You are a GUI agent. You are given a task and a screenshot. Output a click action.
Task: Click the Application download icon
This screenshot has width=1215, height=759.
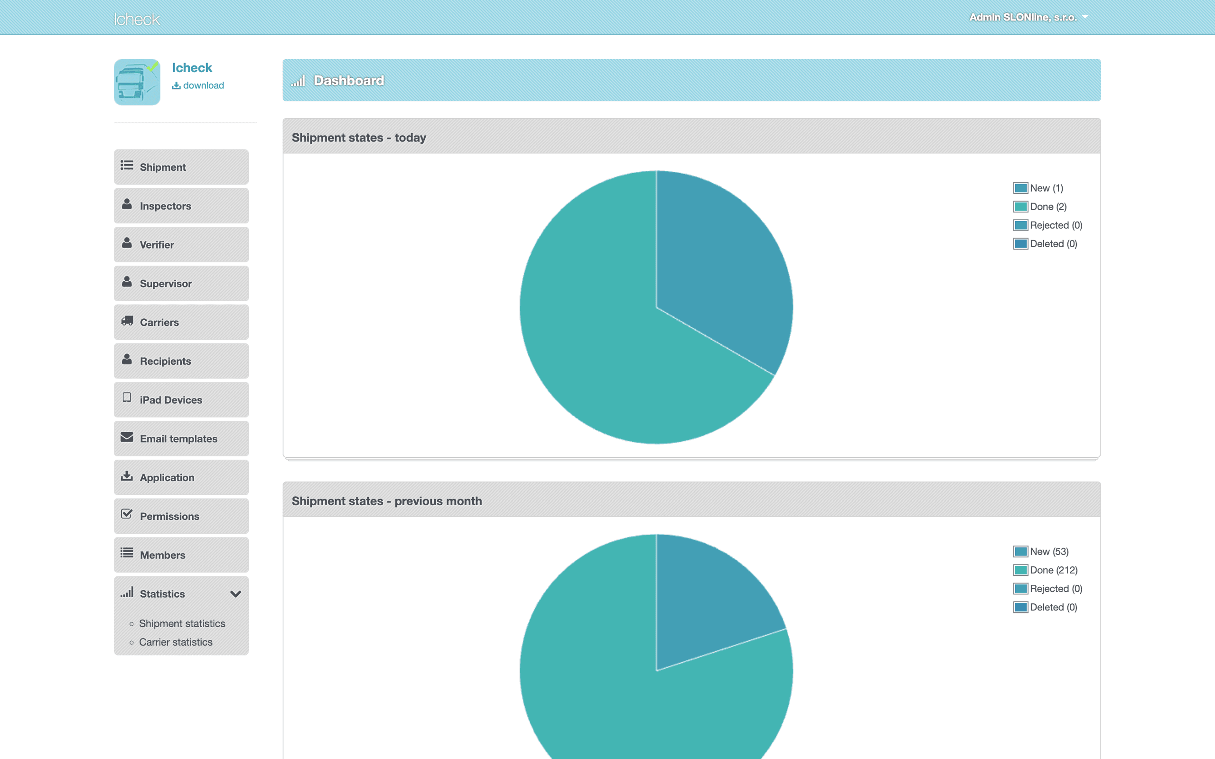tap(127, 476)
